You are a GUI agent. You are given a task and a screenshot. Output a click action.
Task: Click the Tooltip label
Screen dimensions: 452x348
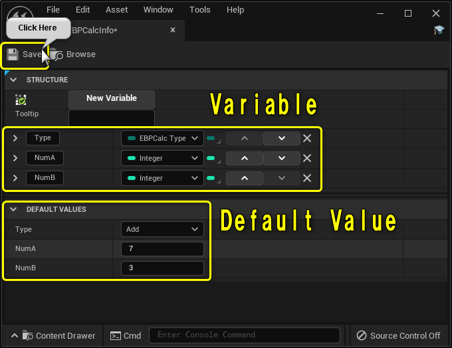coord(27,114)
